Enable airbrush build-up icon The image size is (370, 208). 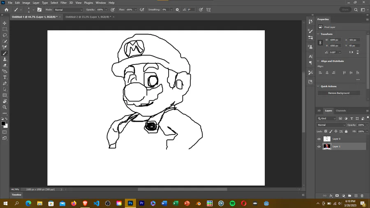tap(142, 10)
